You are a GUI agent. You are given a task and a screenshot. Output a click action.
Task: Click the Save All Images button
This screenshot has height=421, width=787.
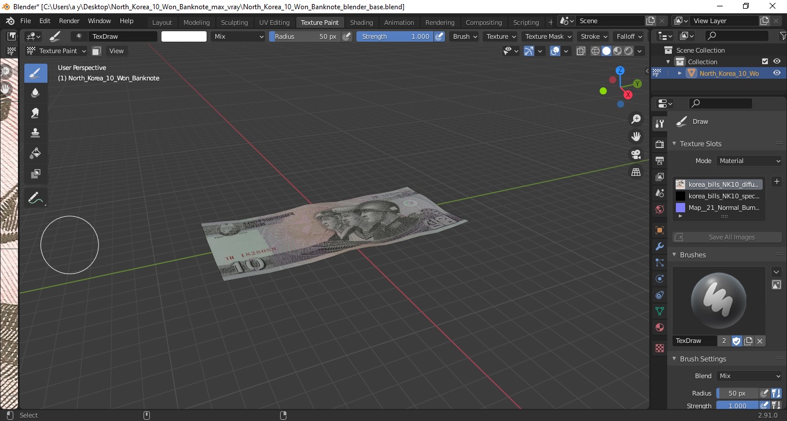(727, 237)
